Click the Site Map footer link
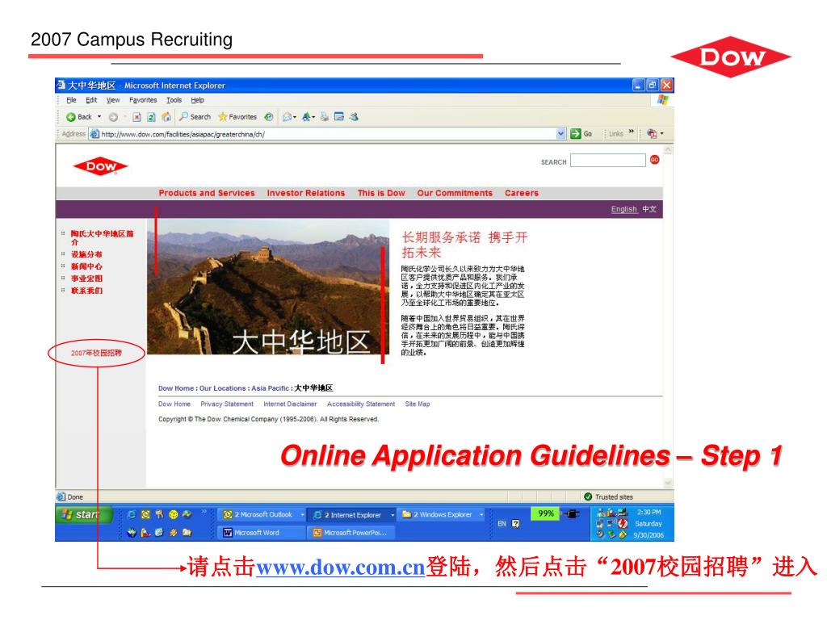The width and height of the screenshot is (827, 620). click(418, 404)
